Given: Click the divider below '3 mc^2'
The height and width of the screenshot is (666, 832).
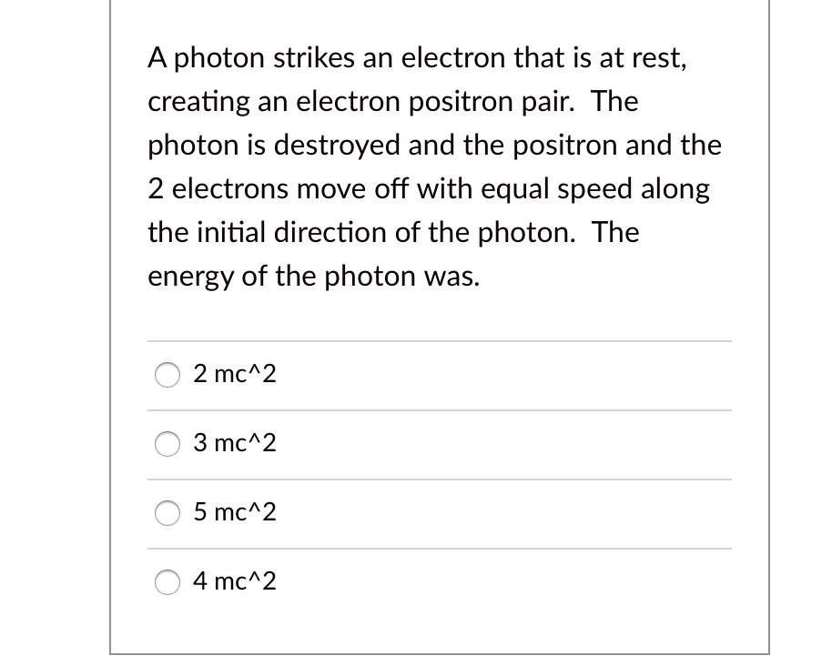Looking at the screenshot, I should click(x=439, y=479).
